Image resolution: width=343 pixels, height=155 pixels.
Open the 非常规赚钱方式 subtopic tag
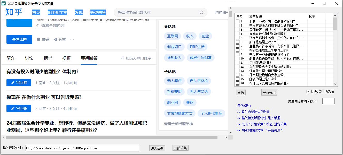coord(180,113)
